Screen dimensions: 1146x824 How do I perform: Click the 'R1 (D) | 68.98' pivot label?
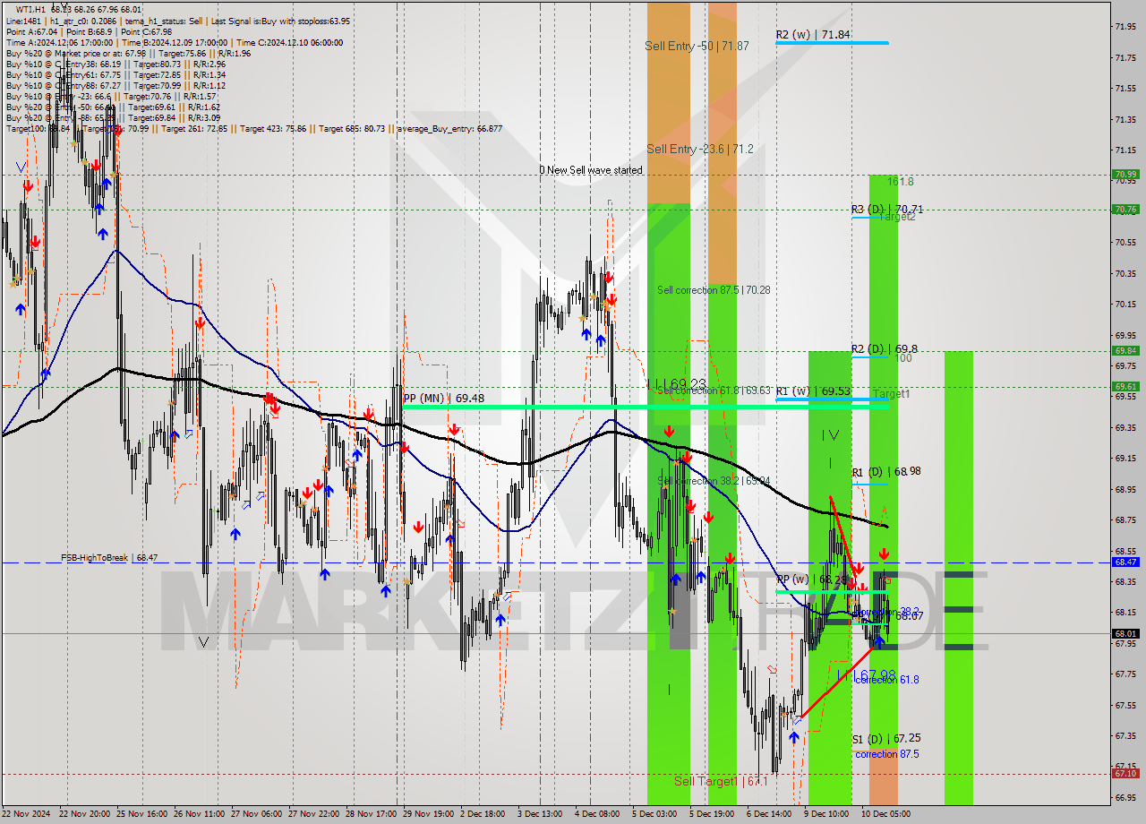[x=886, y=472]
